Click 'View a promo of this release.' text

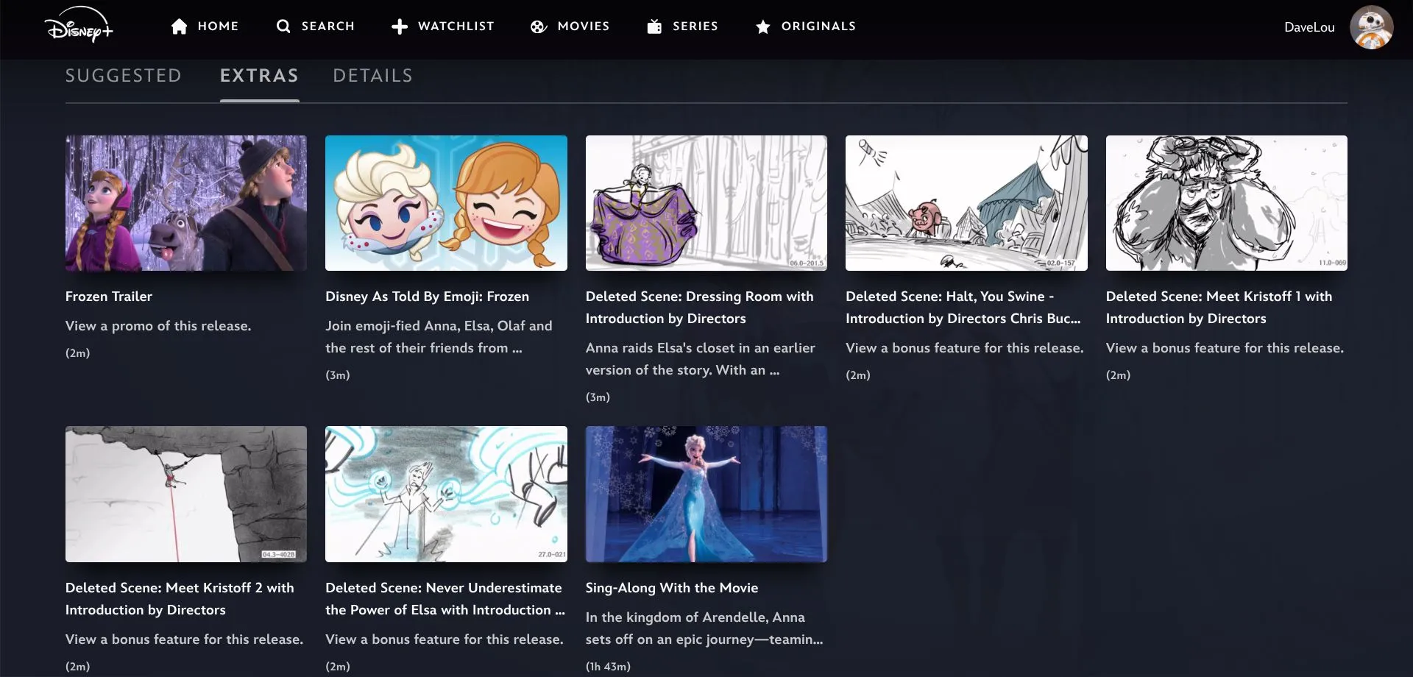[158, 326]
